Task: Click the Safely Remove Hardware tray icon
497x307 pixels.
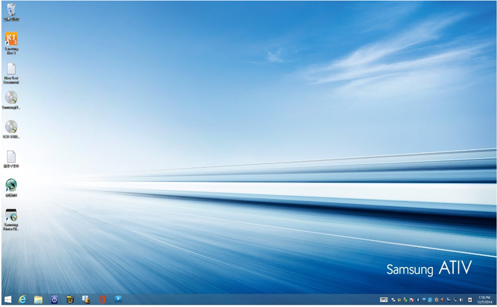Action: pos(406,300)
